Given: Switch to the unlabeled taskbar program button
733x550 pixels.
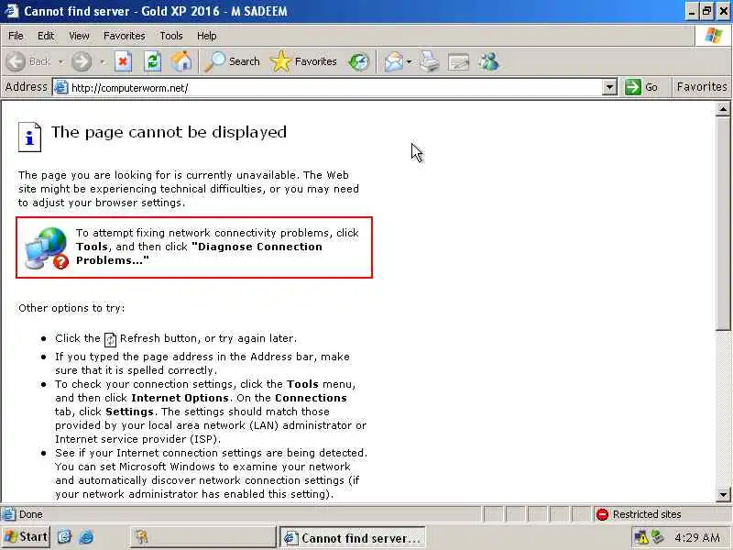Looking at the screenshot, I should point(202,537).
